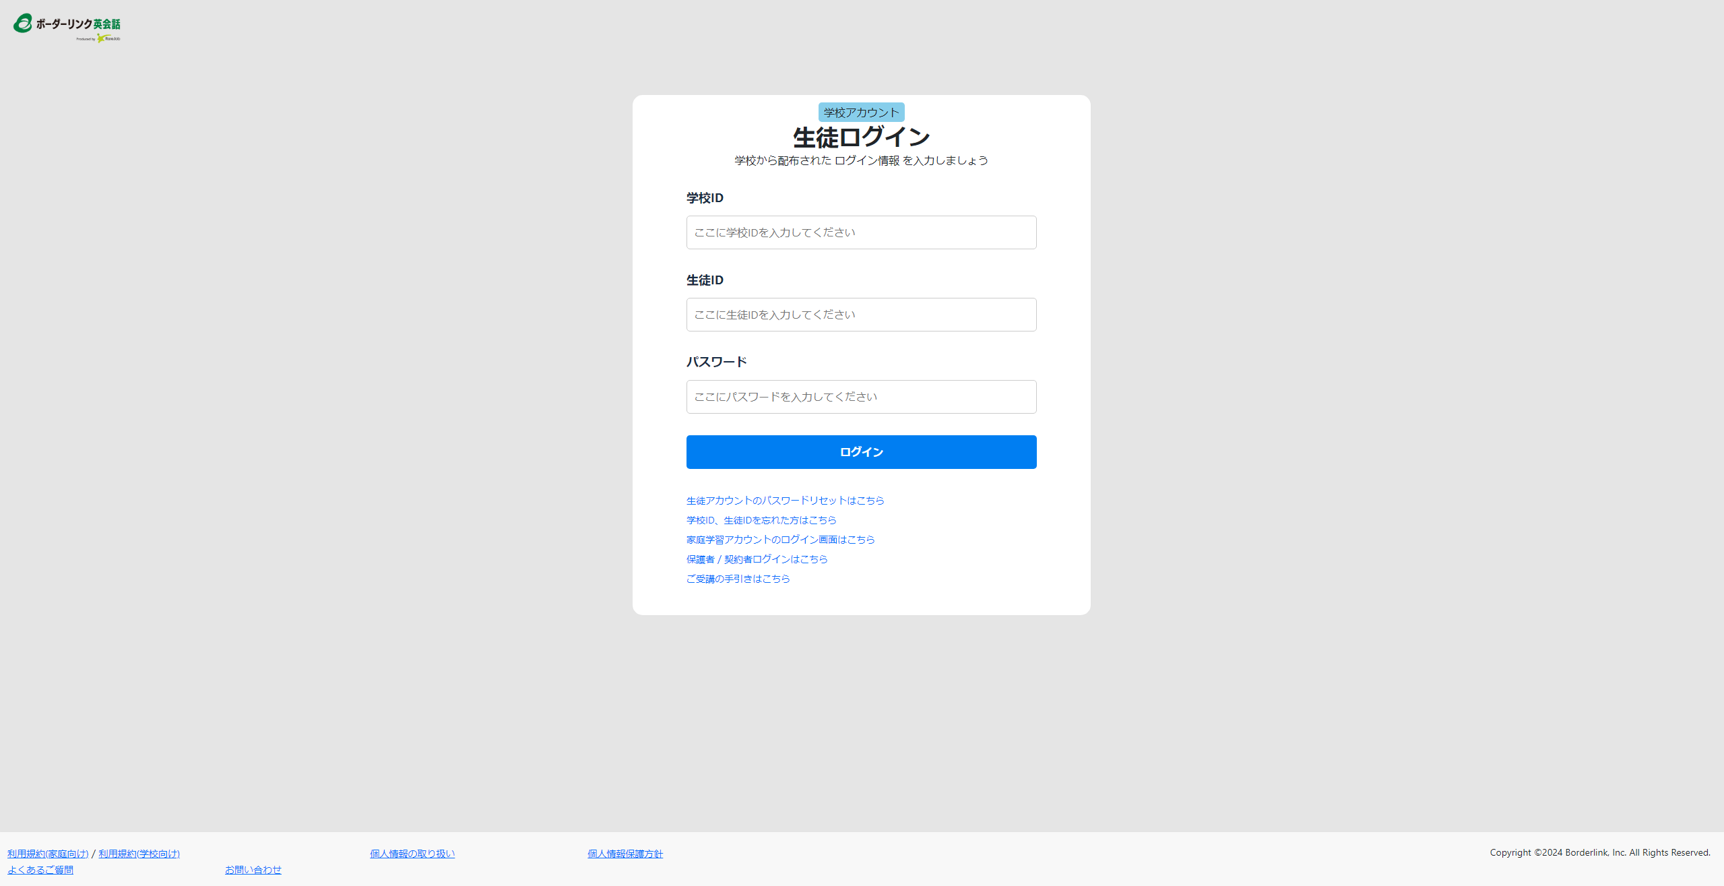Image resolution: width=1724 pixels, height=886 pixels.
Task: Open よくあるご質問 footer link
Action: click(40, 870)
